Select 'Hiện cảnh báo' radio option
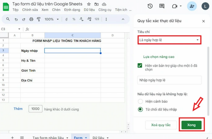212x139 pixels. (140, 101)
